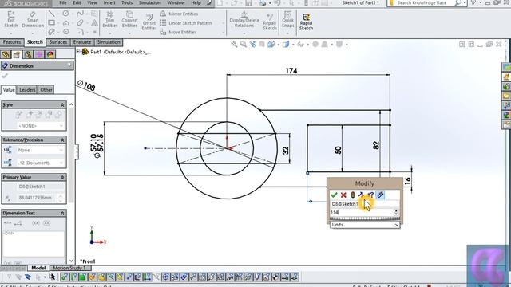Select the Model tab at bottom
Screen dimensions: 511x287
[x=38, y=268]
